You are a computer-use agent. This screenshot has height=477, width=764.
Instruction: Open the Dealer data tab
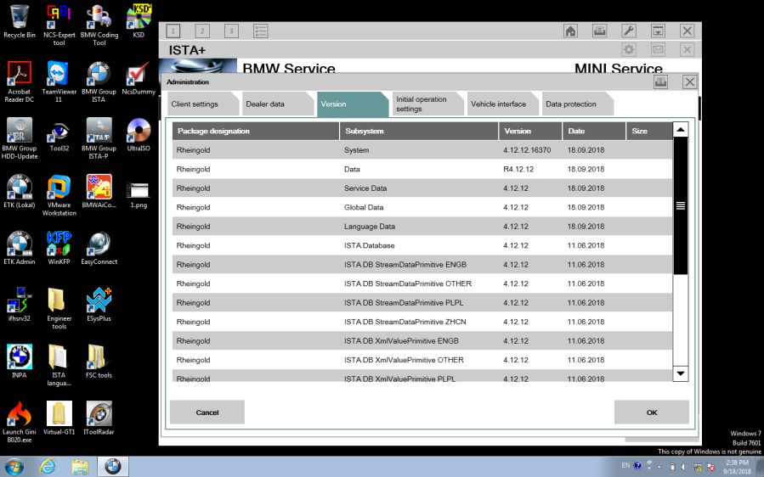pyautogui.click(x=265, y=104)
